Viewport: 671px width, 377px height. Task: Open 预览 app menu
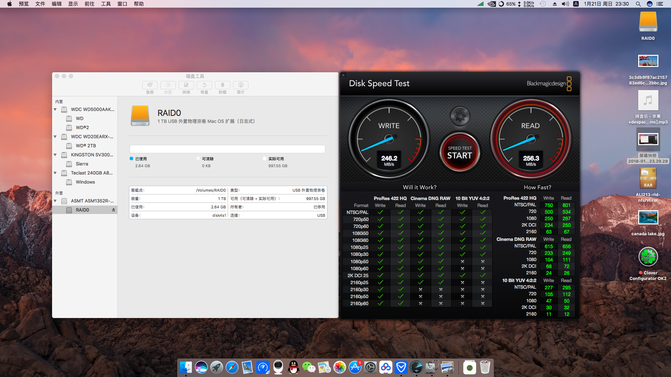[24, 4]
